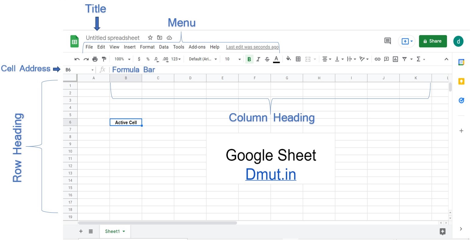The height and width of the screenshot is (240, 472).
Task: Click the Dmut.in link
Action: tap(271, 174)
